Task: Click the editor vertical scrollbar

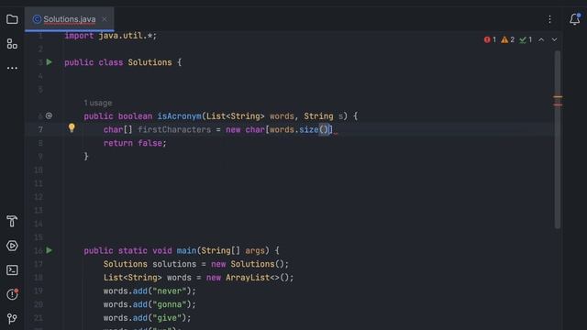Action: point(558,139)
